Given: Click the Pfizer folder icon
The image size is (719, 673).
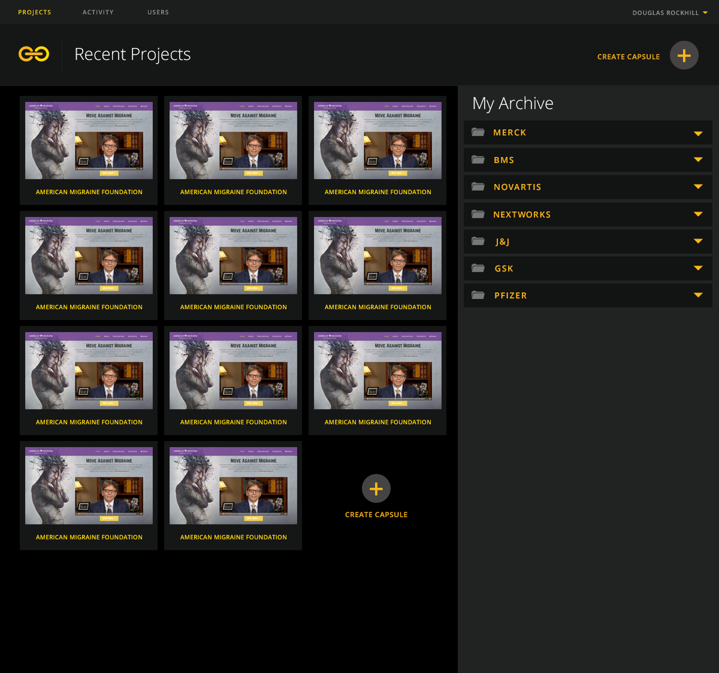Looking at the screenshot, I should pyautogui.click(x=478, y=295).
